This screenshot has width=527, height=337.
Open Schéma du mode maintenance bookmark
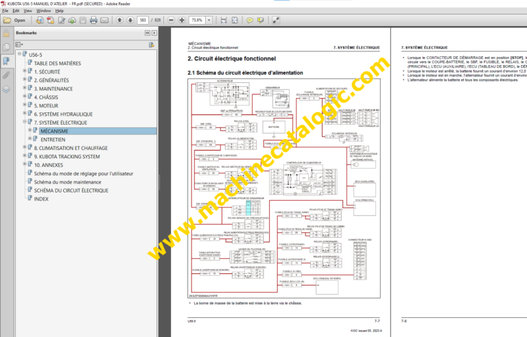click(67, 182)
